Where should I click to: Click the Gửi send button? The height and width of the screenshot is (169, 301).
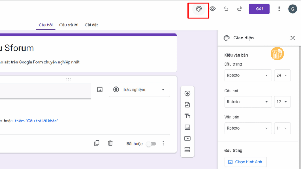[x=259, y=9]
